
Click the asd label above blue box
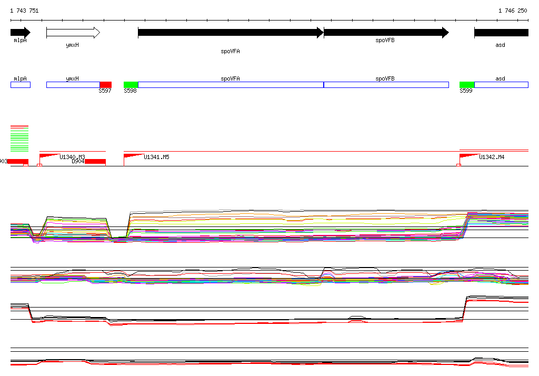[x=500, y=79]
